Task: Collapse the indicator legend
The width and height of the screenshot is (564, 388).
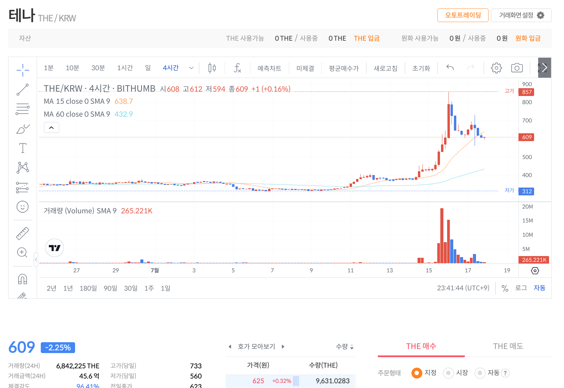Action: pos(51,128)
